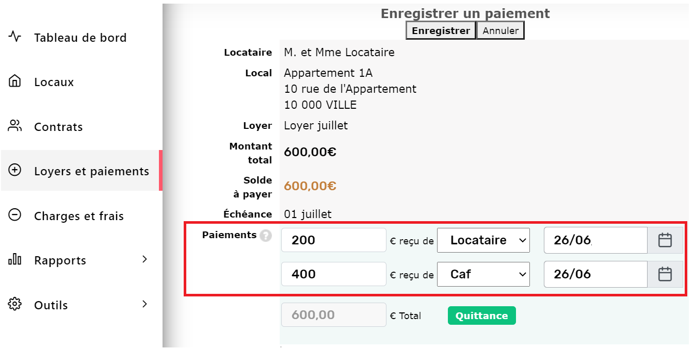Open the Locataire payer dropdown
The width and height of the screenshot is (694, 349).
coord(483,240)
